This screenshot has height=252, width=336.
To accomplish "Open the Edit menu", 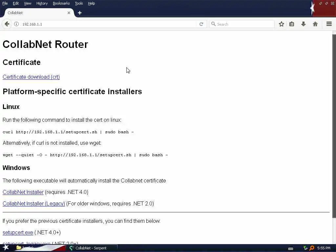I will 16,3.
